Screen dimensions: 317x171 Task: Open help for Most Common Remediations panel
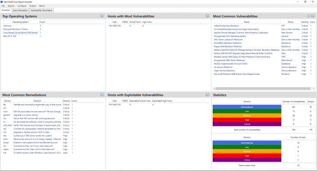[x=102, y=94]
